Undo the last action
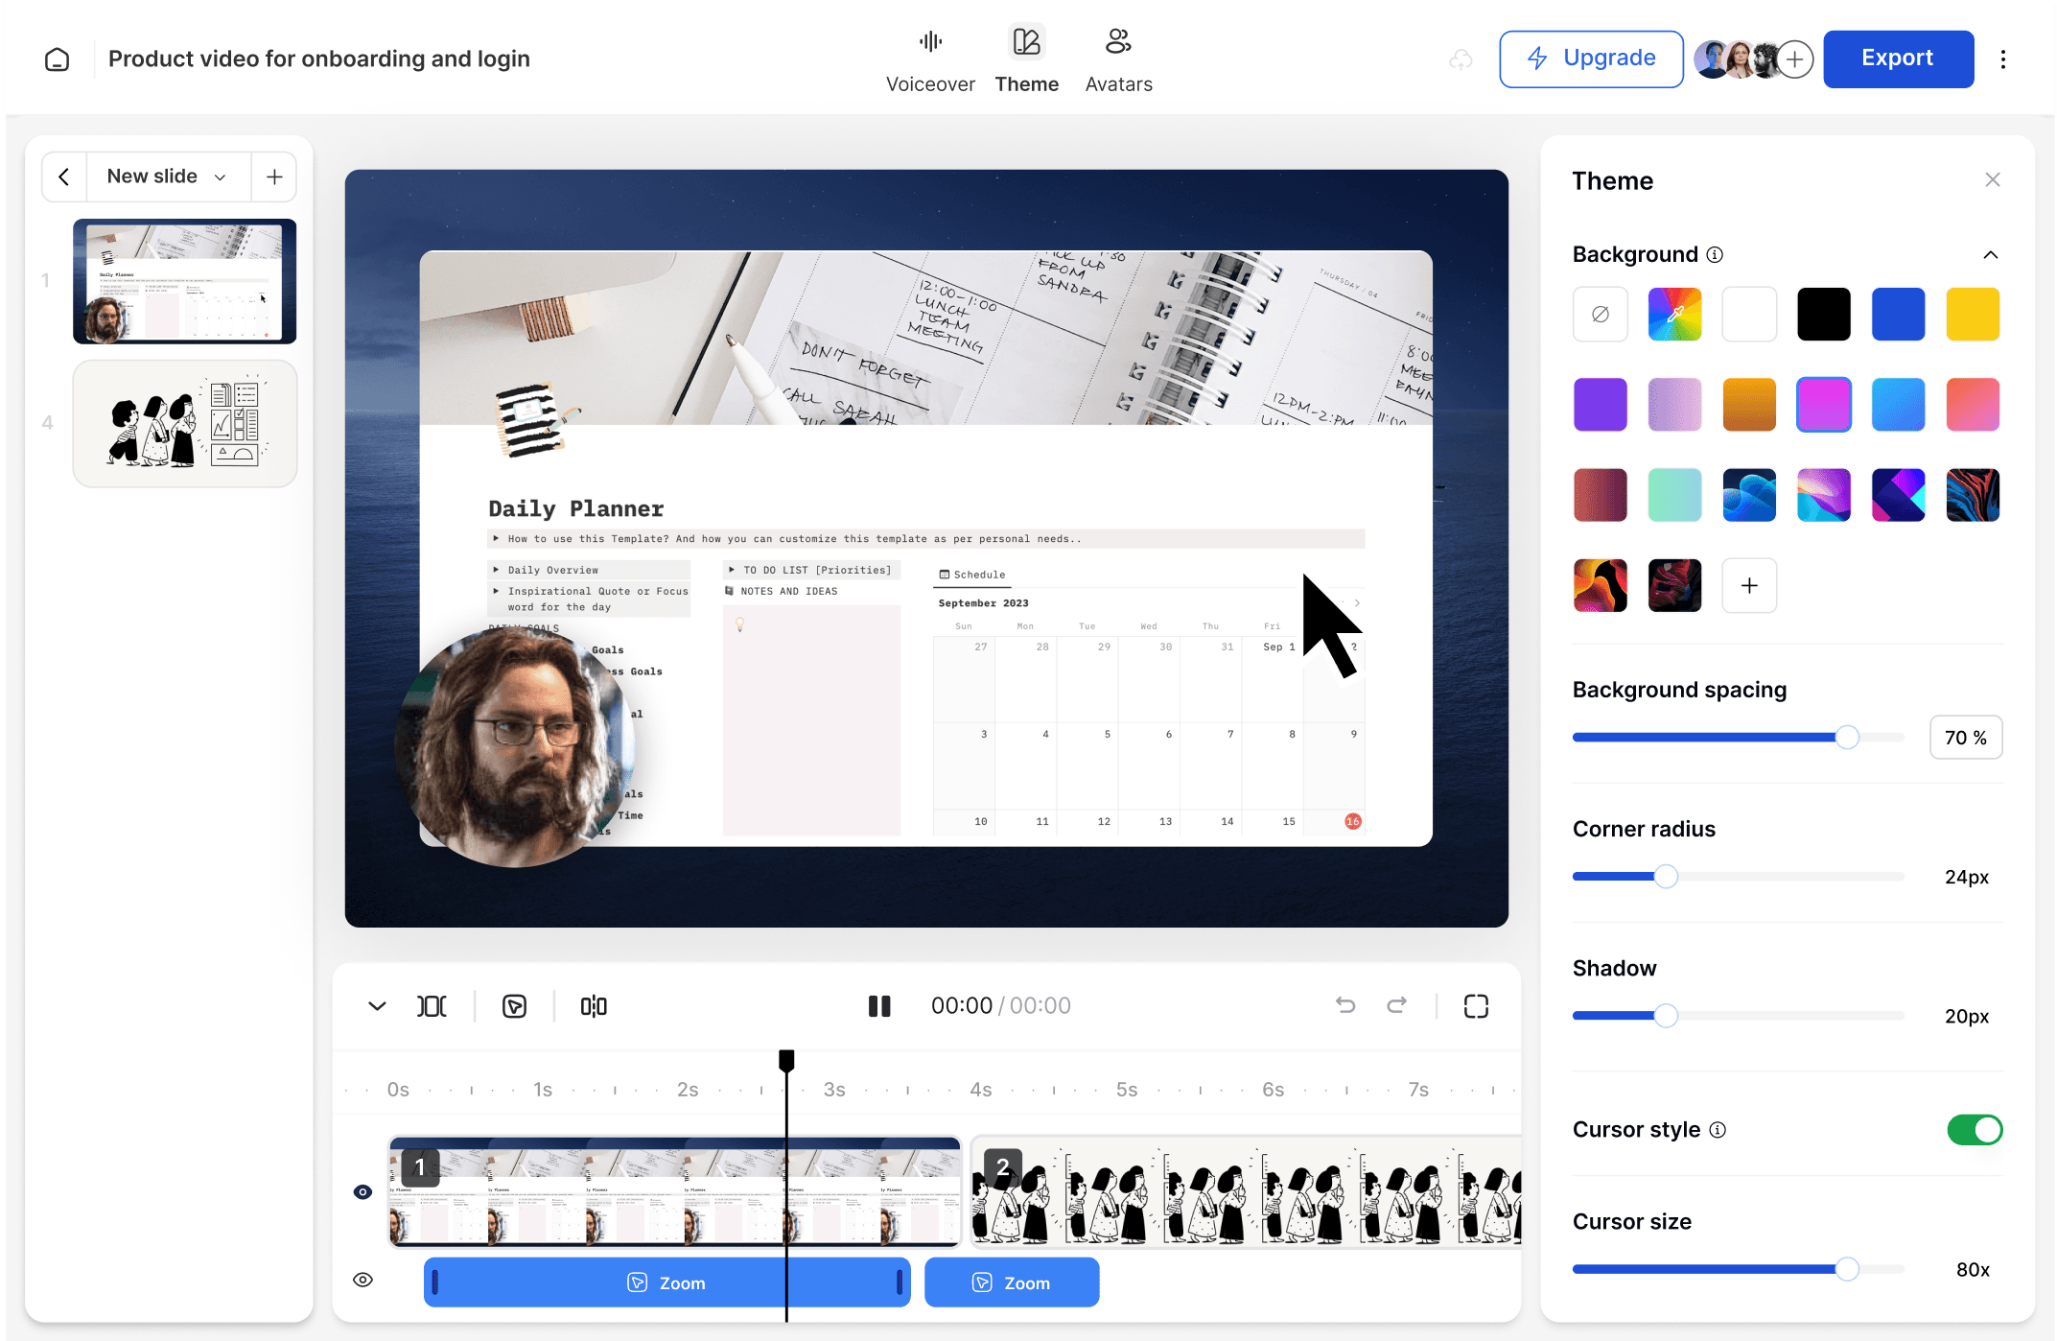 coord(1345,1005)
